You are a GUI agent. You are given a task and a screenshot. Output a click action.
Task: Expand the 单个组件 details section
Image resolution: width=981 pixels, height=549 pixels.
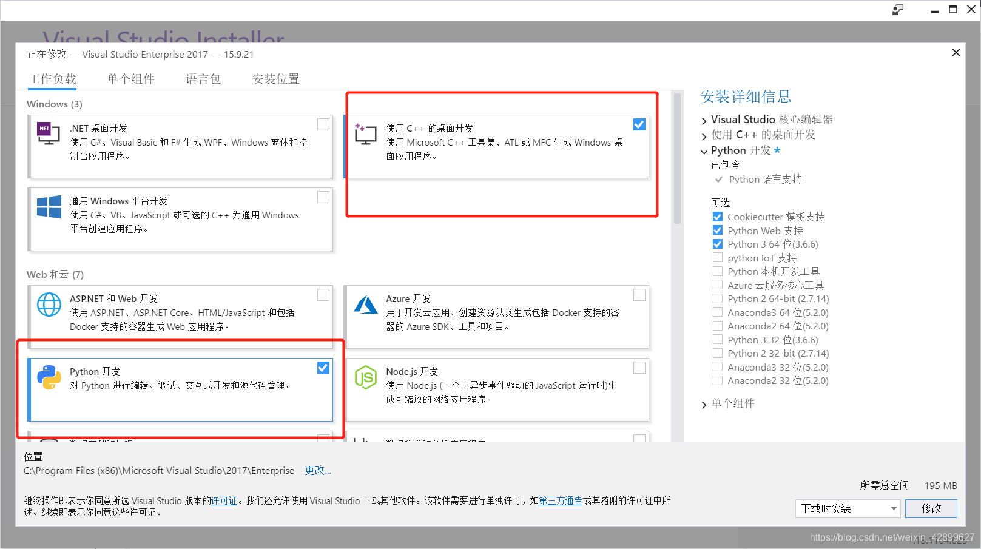(x=704, y=405)
